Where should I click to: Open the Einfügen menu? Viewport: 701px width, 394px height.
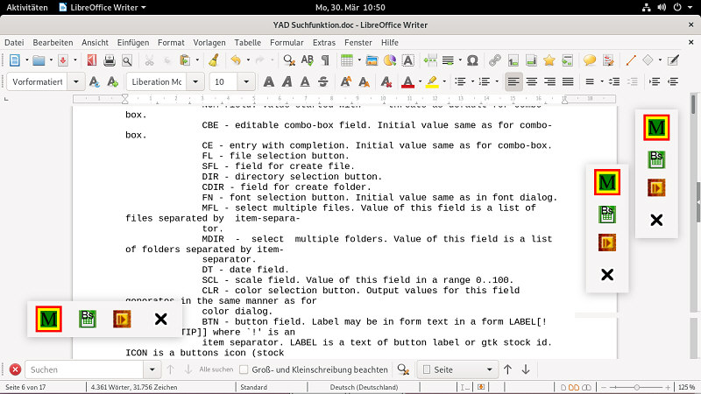tap(132, 42)
